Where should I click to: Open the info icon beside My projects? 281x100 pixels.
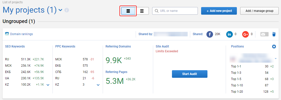point(67,10)
